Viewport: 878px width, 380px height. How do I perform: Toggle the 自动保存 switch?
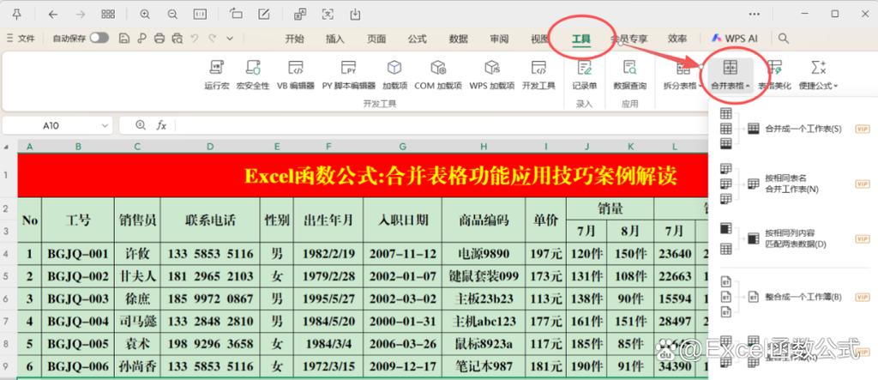click(99, 38)
